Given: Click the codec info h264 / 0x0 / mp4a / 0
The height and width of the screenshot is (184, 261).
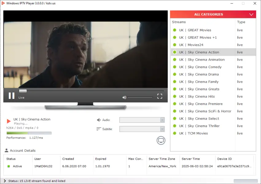Looking at the screenshot, I should [x=22, y=128].
